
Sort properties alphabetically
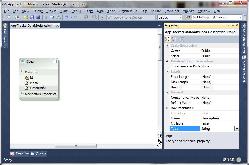[174, 39]
